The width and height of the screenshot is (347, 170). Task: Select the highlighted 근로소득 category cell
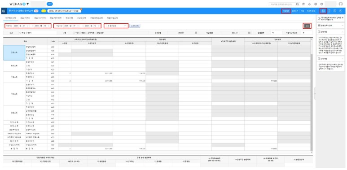click(14, 52)
